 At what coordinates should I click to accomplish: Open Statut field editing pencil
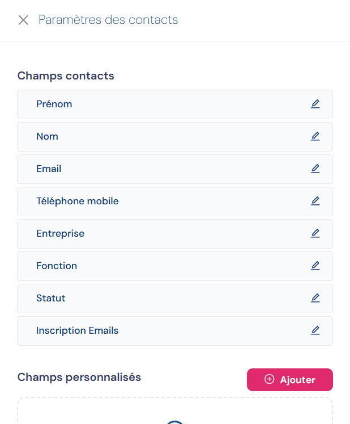coord(315,299)
